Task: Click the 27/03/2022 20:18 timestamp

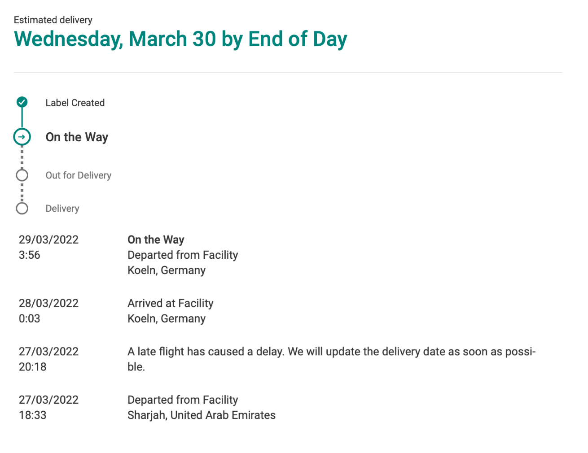Action: [x=48, y=359]
